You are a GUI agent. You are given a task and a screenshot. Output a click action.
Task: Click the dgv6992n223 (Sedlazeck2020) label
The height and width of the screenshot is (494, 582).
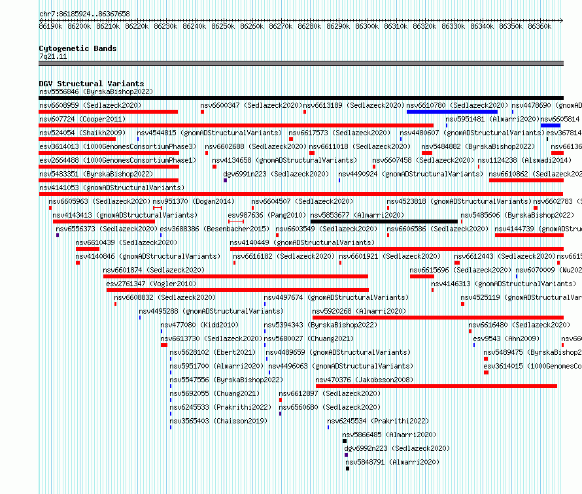(397, 448)
